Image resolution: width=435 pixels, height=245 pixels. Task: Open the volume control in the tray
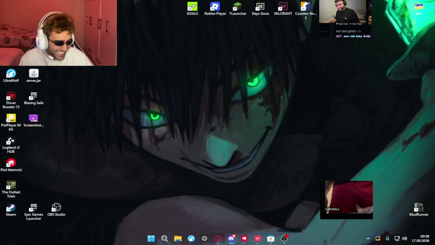coord(404,239)
